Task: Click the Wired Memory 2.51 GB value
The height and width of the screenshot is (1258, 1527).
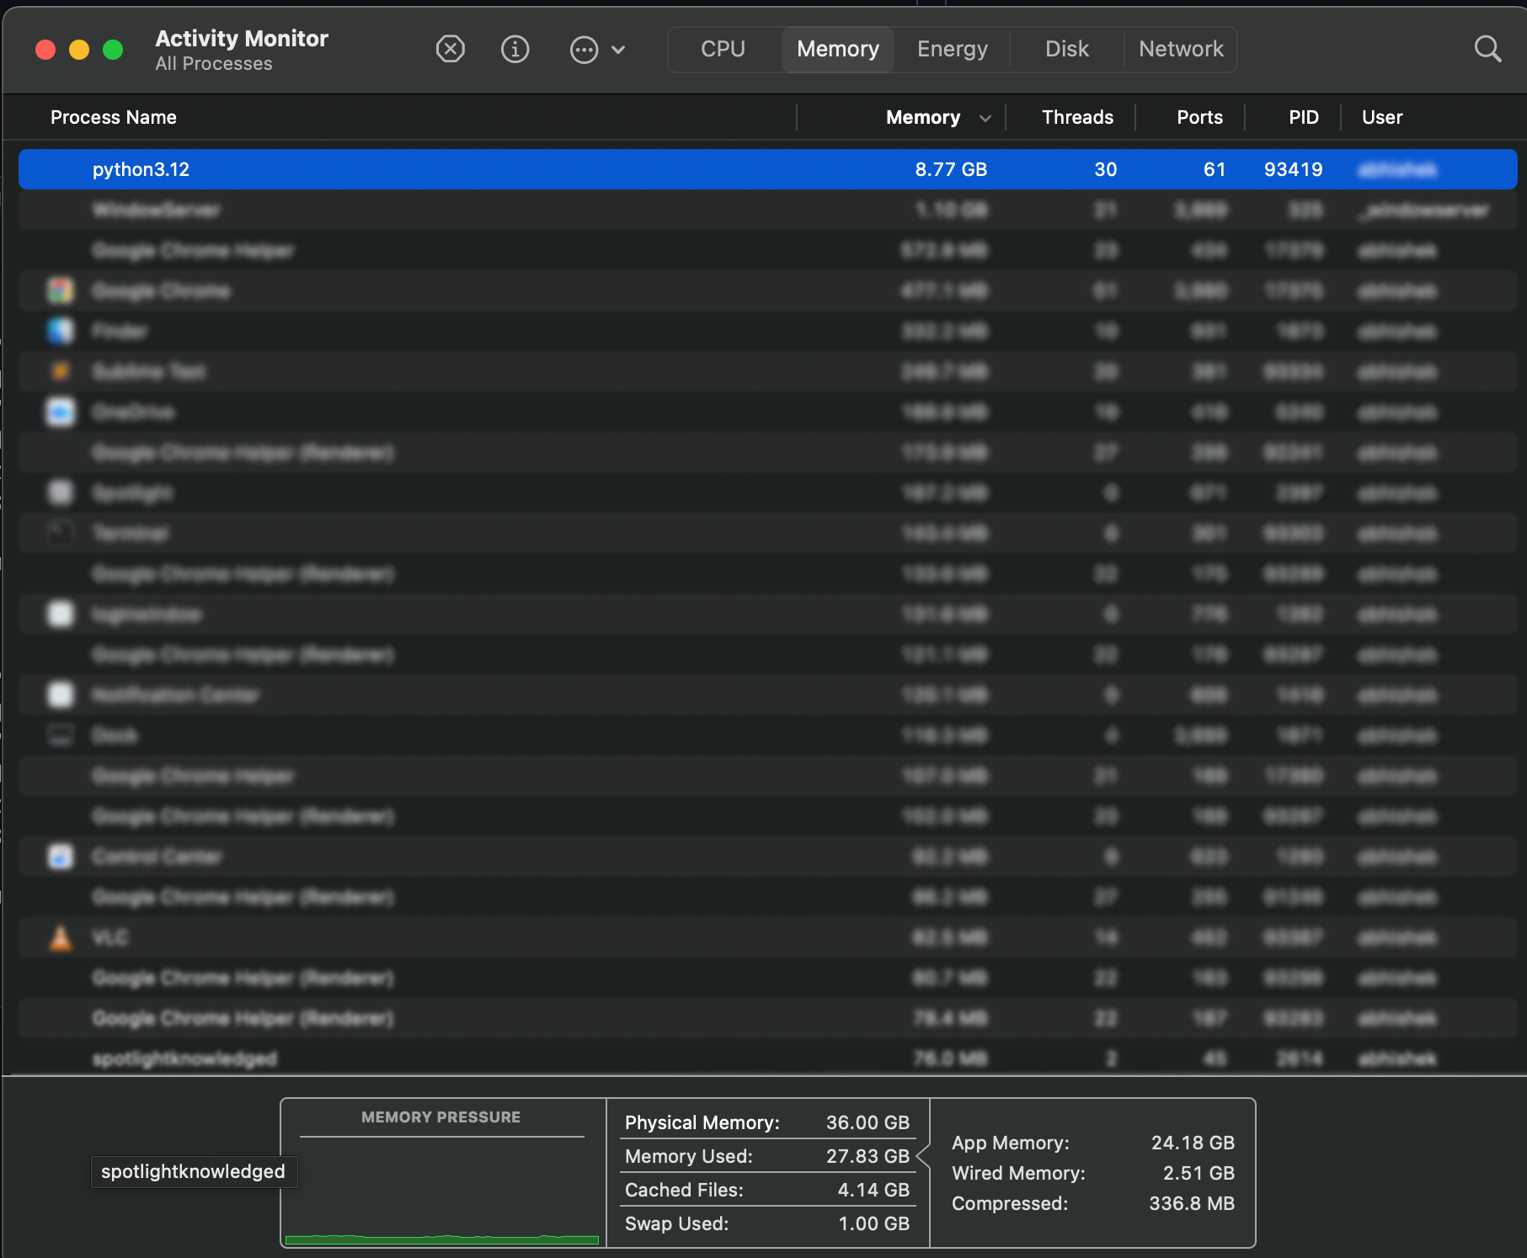Action: tap(1199, 1173)
